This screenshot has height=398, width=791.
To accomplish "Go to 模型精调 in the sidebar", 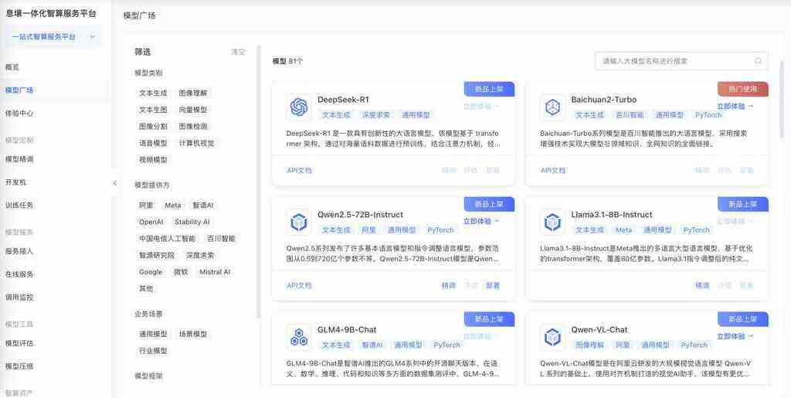I will coord(19,159).
